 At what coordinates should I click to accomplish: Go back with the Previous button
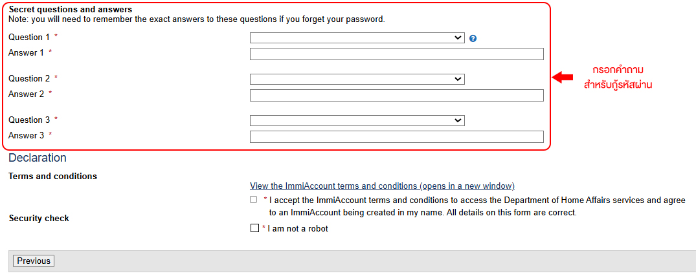34,261
